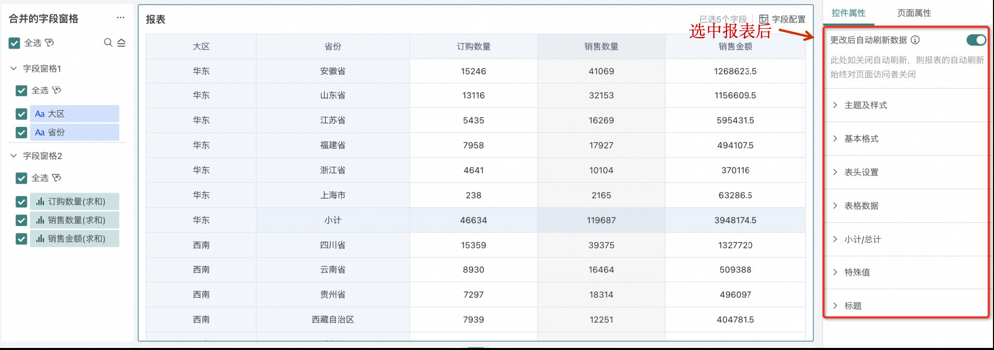This screenshot has height=350, width=994.
Task: Select the 控件属性 tab
Action: 849,13
